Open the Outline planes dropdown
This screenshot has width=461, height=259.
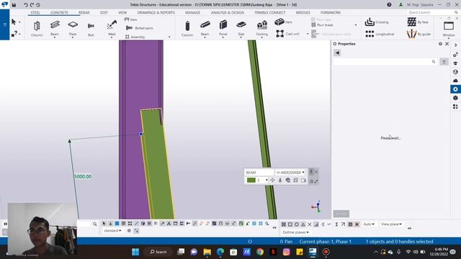click(x=295, y=232)
